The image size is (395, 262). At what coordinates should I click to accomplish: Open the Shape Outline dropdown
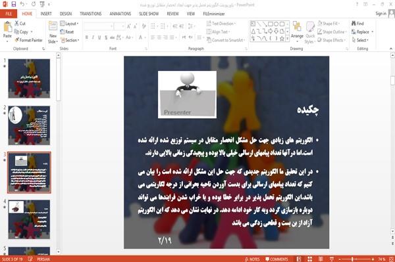(x=332, y=32)
